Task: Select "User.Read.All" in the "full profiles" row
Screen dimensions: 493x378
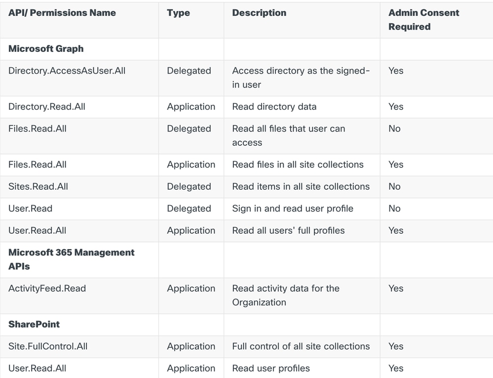Action: [38, 231]
